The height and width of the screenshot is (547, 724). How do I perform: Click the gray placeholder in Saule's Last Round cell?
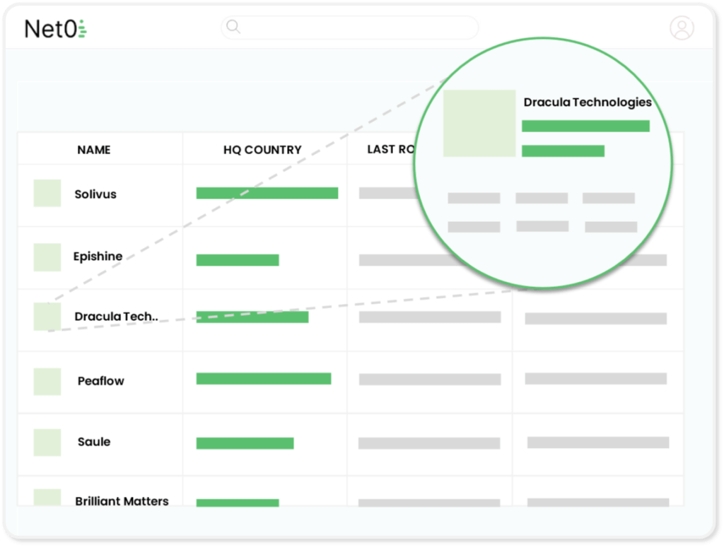coord(430,443)
